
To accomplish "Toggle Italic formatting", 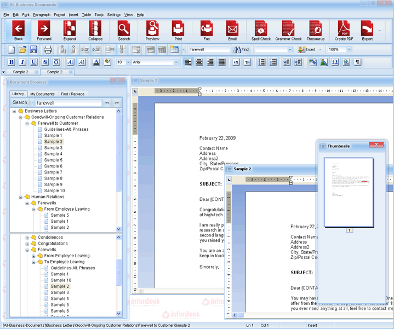I will 22,62.
